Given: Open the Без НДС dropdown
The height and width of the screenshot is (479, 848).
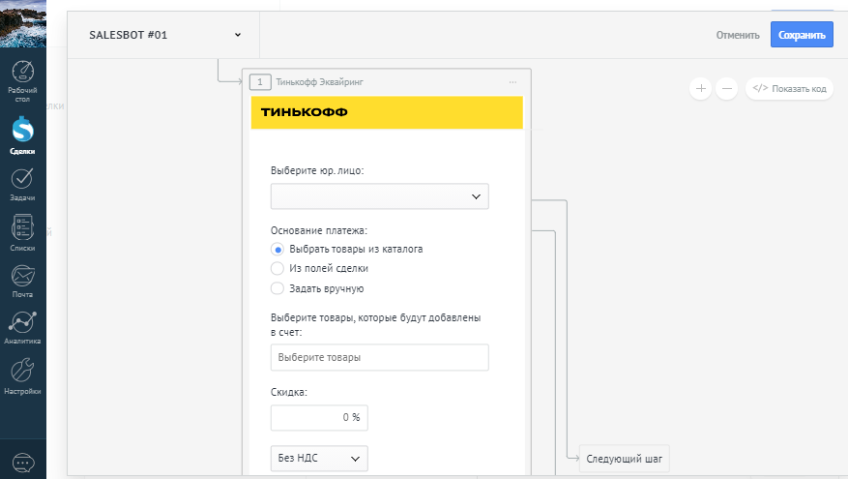Looking at the screenshot, I should coord(319,459).
